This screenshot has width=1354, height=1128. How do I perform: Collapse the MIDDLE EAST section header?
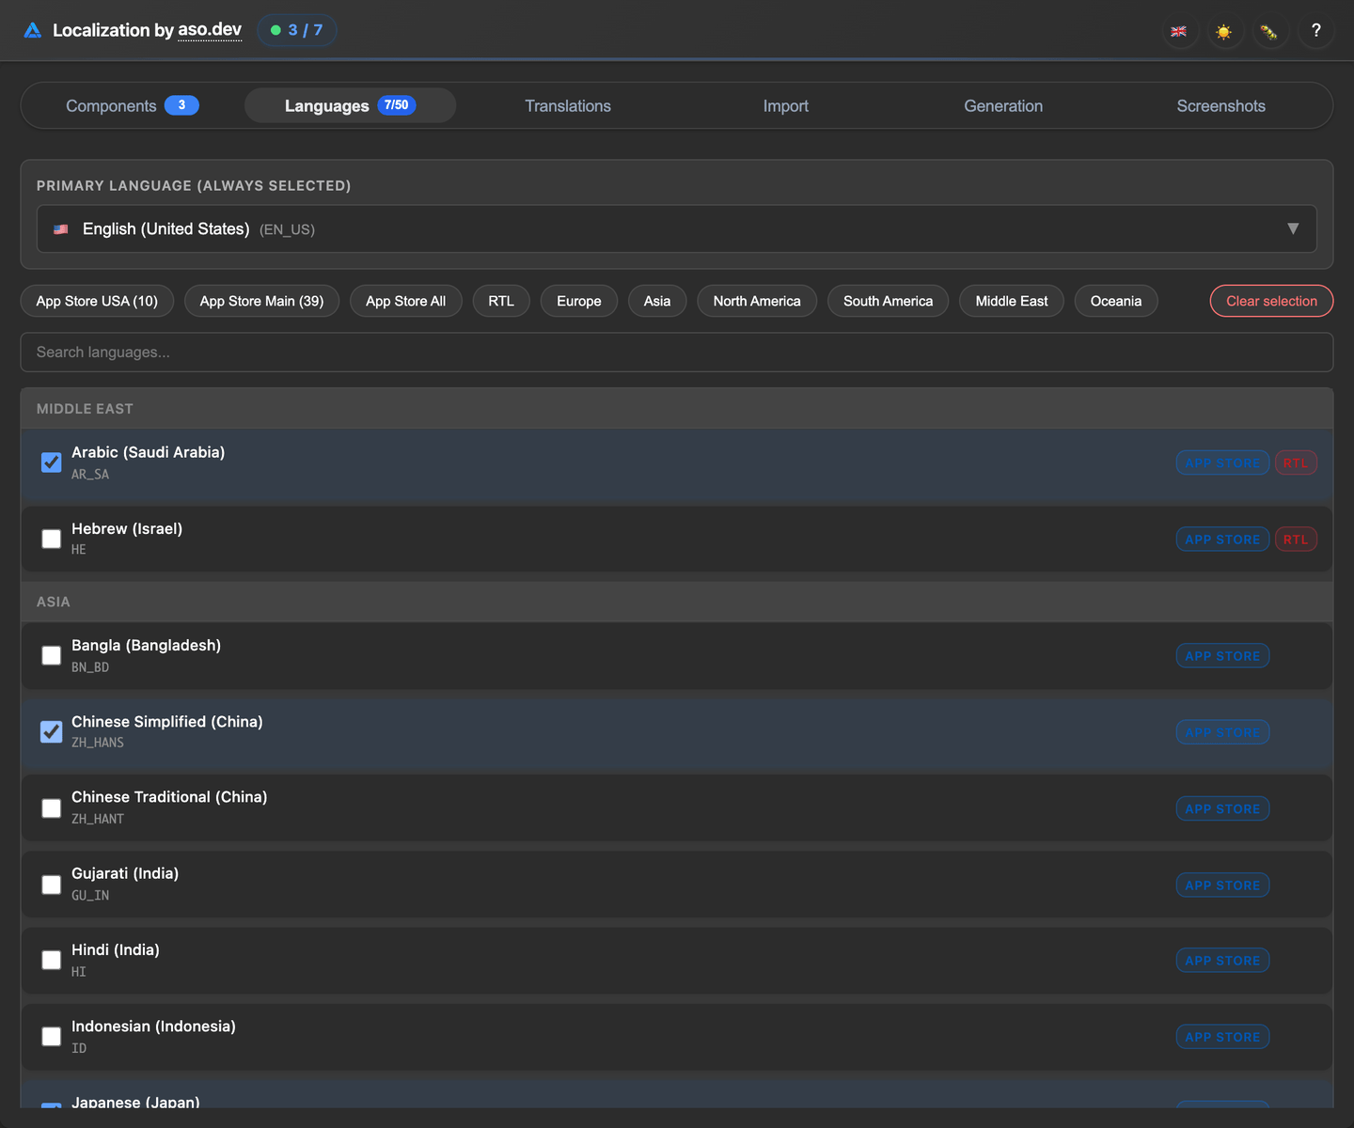point(677,409)
